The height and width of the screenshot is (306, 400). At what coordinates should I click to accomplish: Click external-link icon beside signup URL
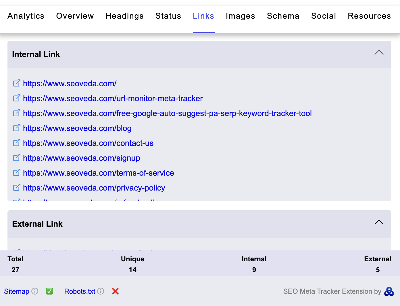coord(17,158)
